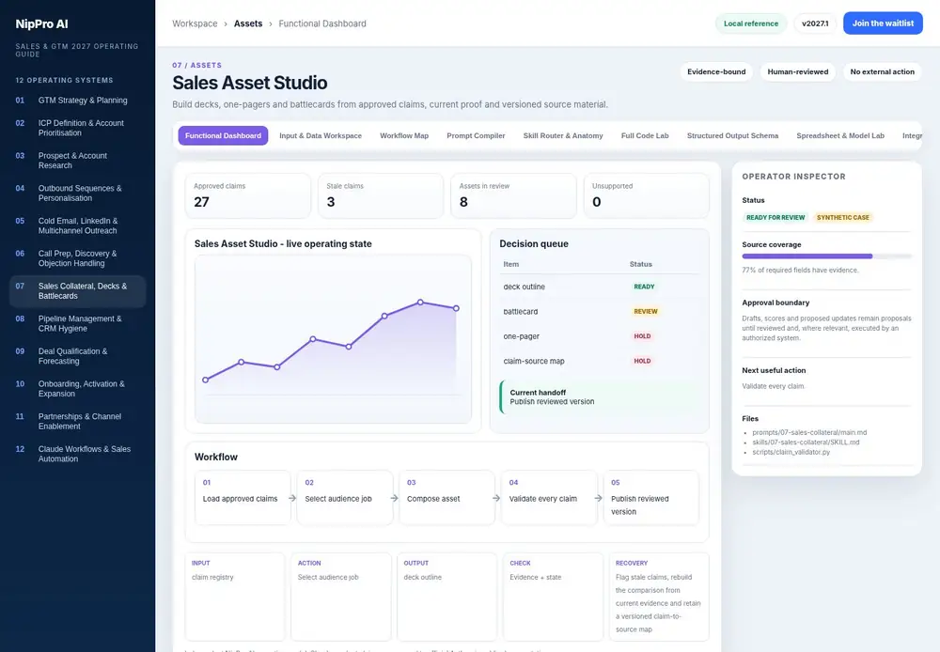The height and width of the screenshot is (652, 940).
Task: Click the REVIEW status badge
Action: 646,312
